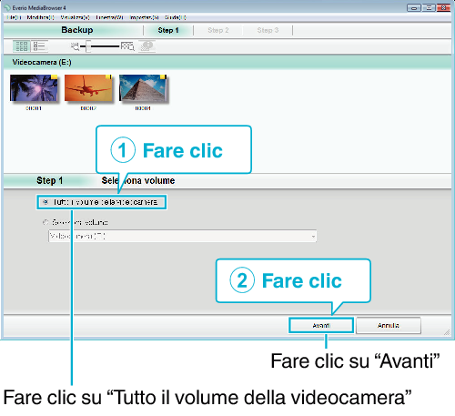Switch to list view
This screenshot has width=455, height=416.
pos(39,46)
